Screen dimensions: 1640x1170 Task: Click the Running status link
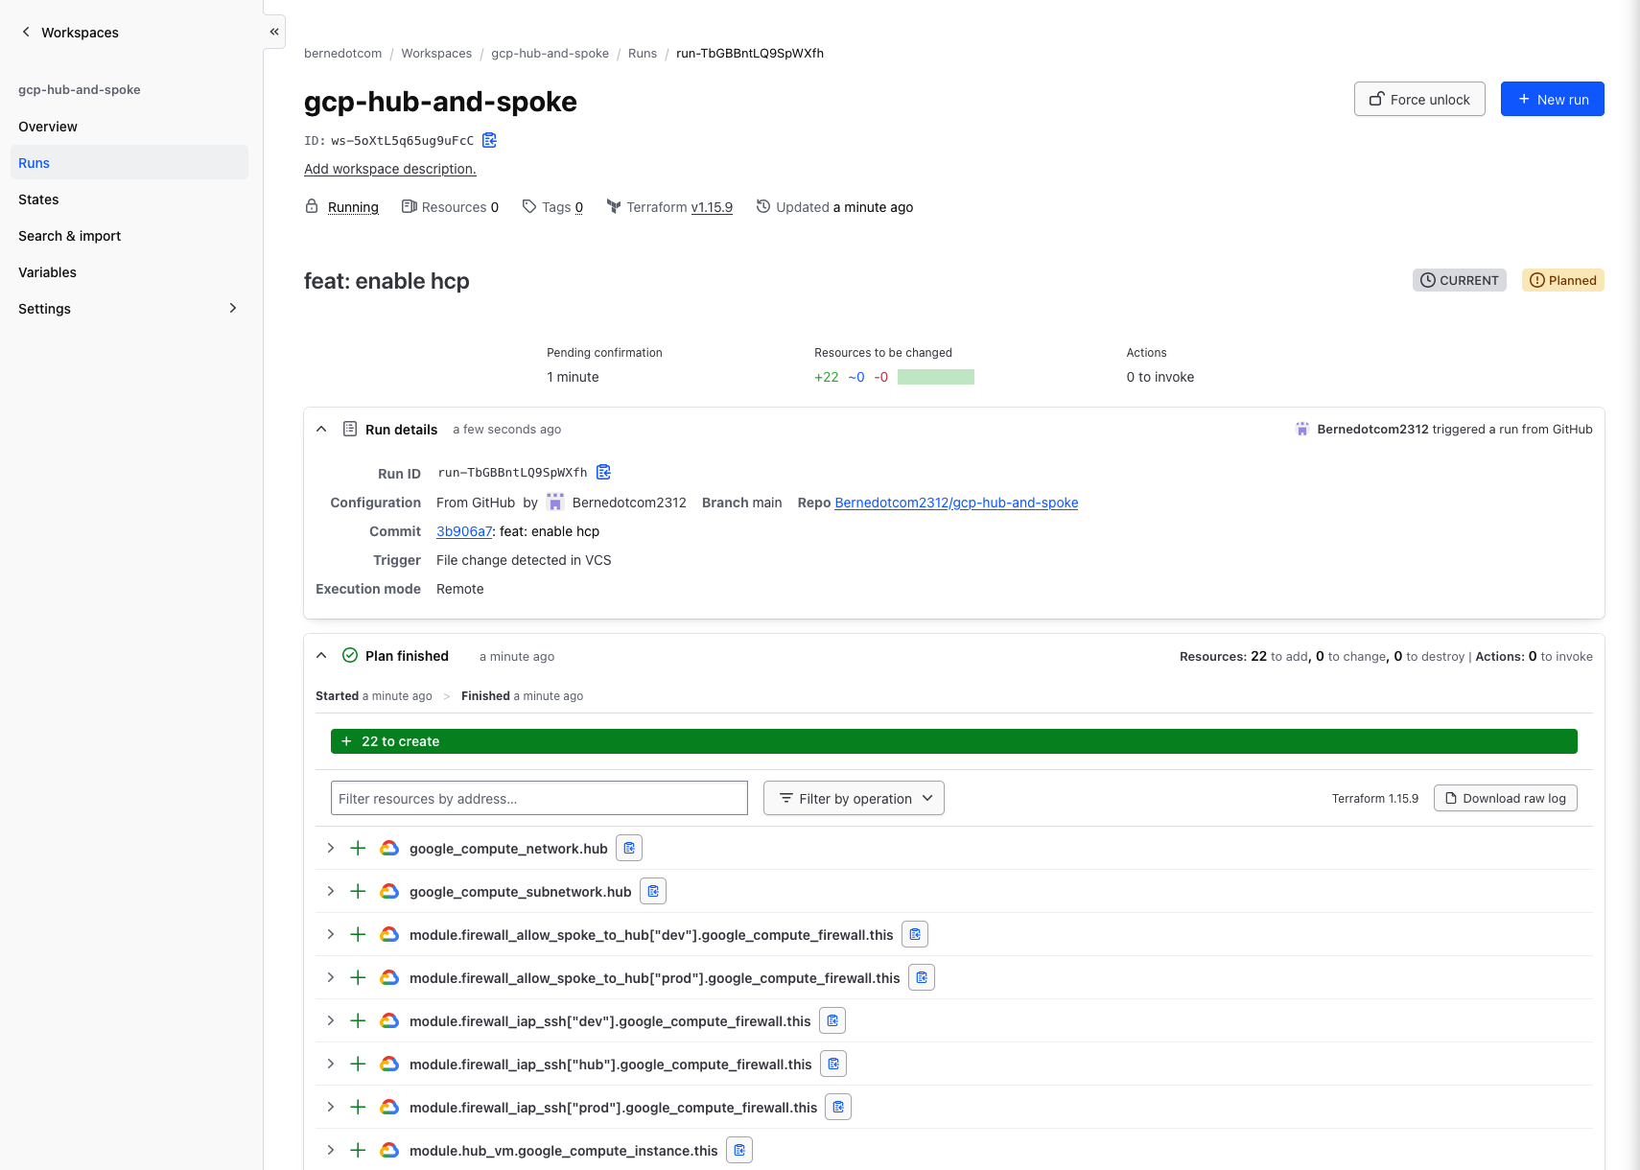pyautogui.click(x=353, y=207)
